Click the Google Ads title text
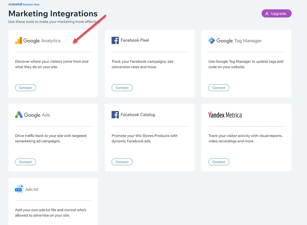Image resolution: width=307 pixels, height=225 pixels. click(x=37, y=115)
